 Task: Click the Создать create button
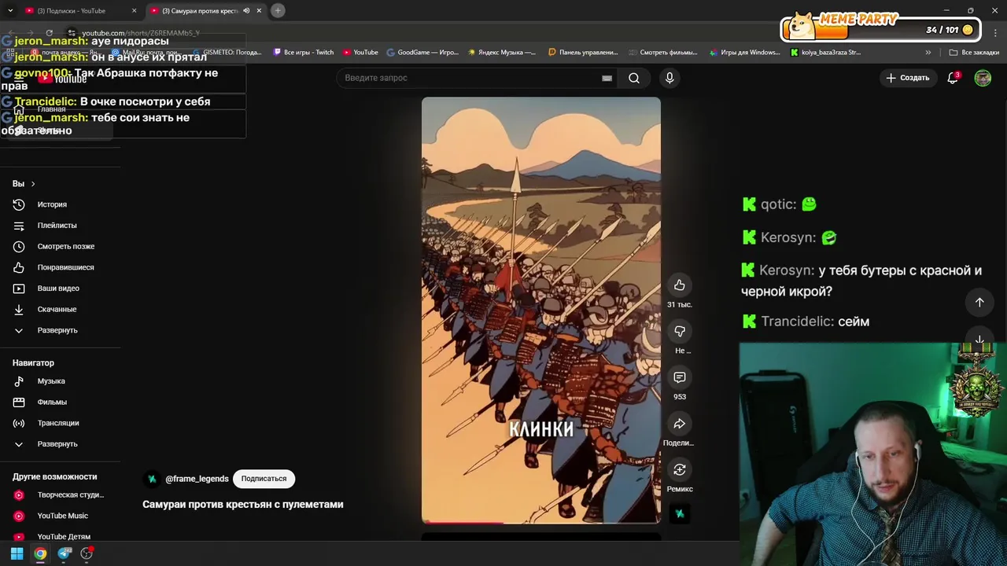(x=908, y=78)
